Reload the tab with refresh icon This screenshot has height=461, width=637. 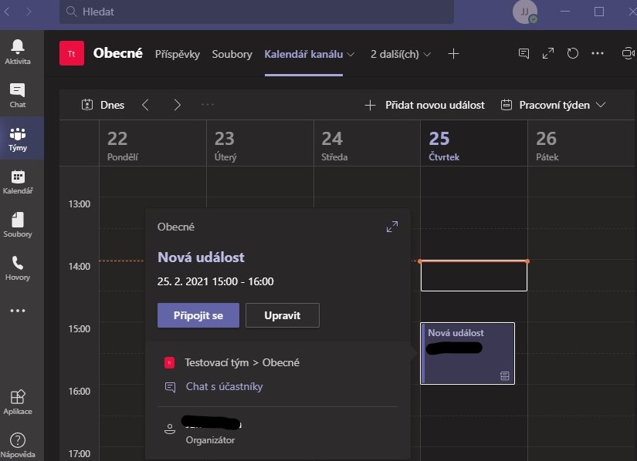tap(573, 53)
